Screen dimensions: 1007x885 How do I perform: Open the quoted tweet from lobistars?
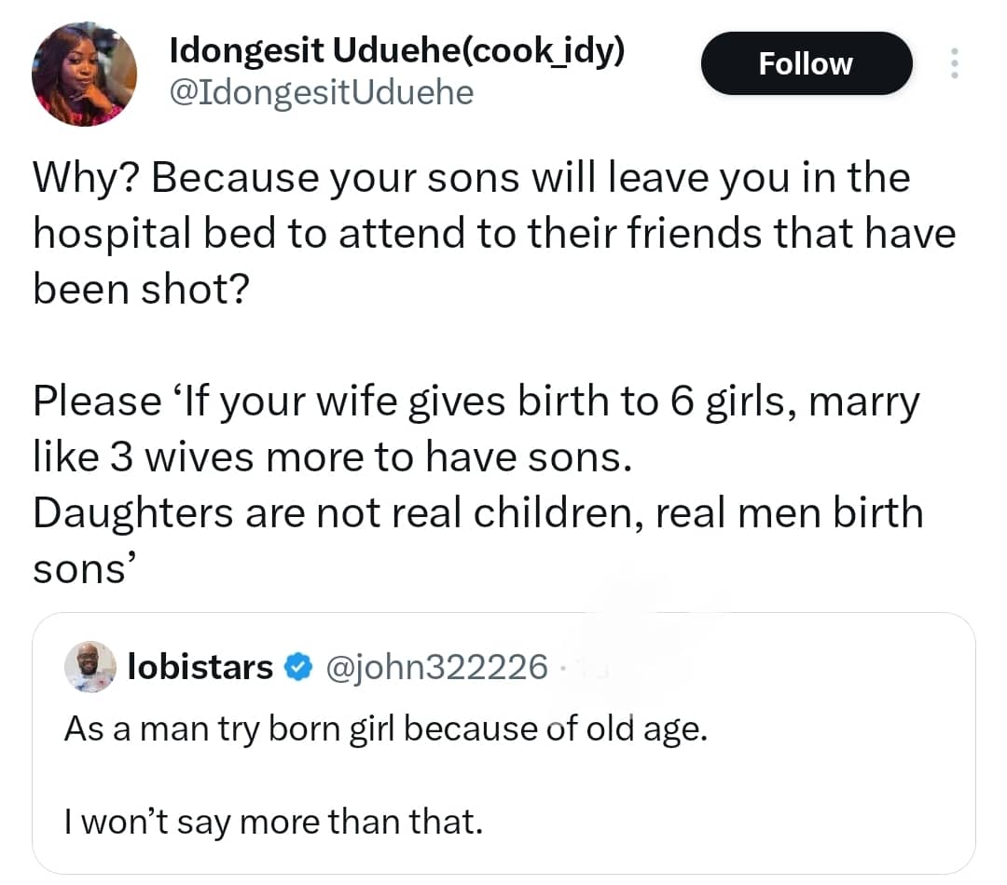tap(504, 745)
